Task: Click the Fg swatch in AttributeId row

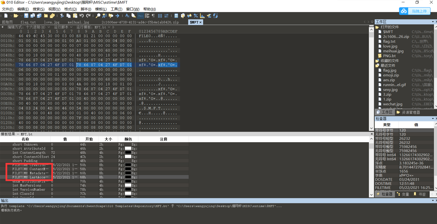Action: pyautogui.click(x=128, y=149)
